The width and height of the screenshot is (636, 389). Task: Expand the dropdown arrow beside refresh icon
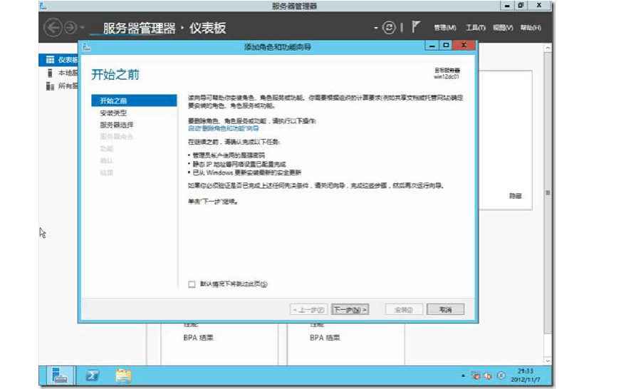pos(377,28)
